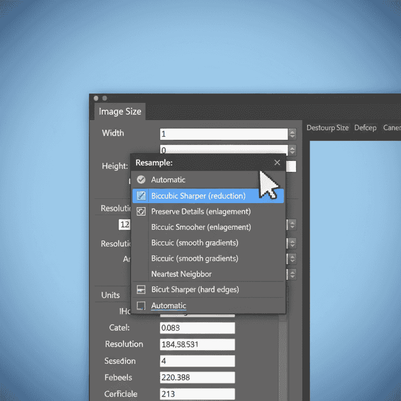This screenshot has width=401, height=401.
Task: Switch to the Image Size tab
Action: pos(119,112)
